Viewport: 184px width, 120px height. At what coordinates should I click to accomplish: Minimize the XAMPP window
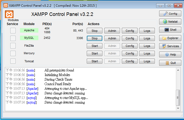pos(160,6)
